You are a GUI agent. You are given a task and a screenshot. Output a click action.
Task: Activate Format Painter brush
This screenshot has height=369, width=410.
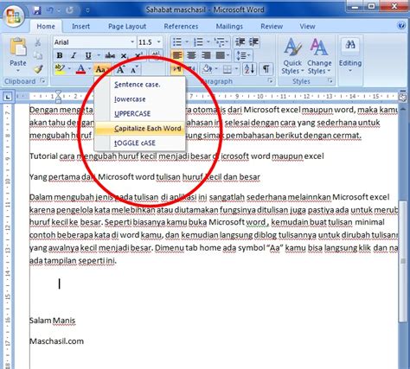pyautogui.click(x=38, y=69)
